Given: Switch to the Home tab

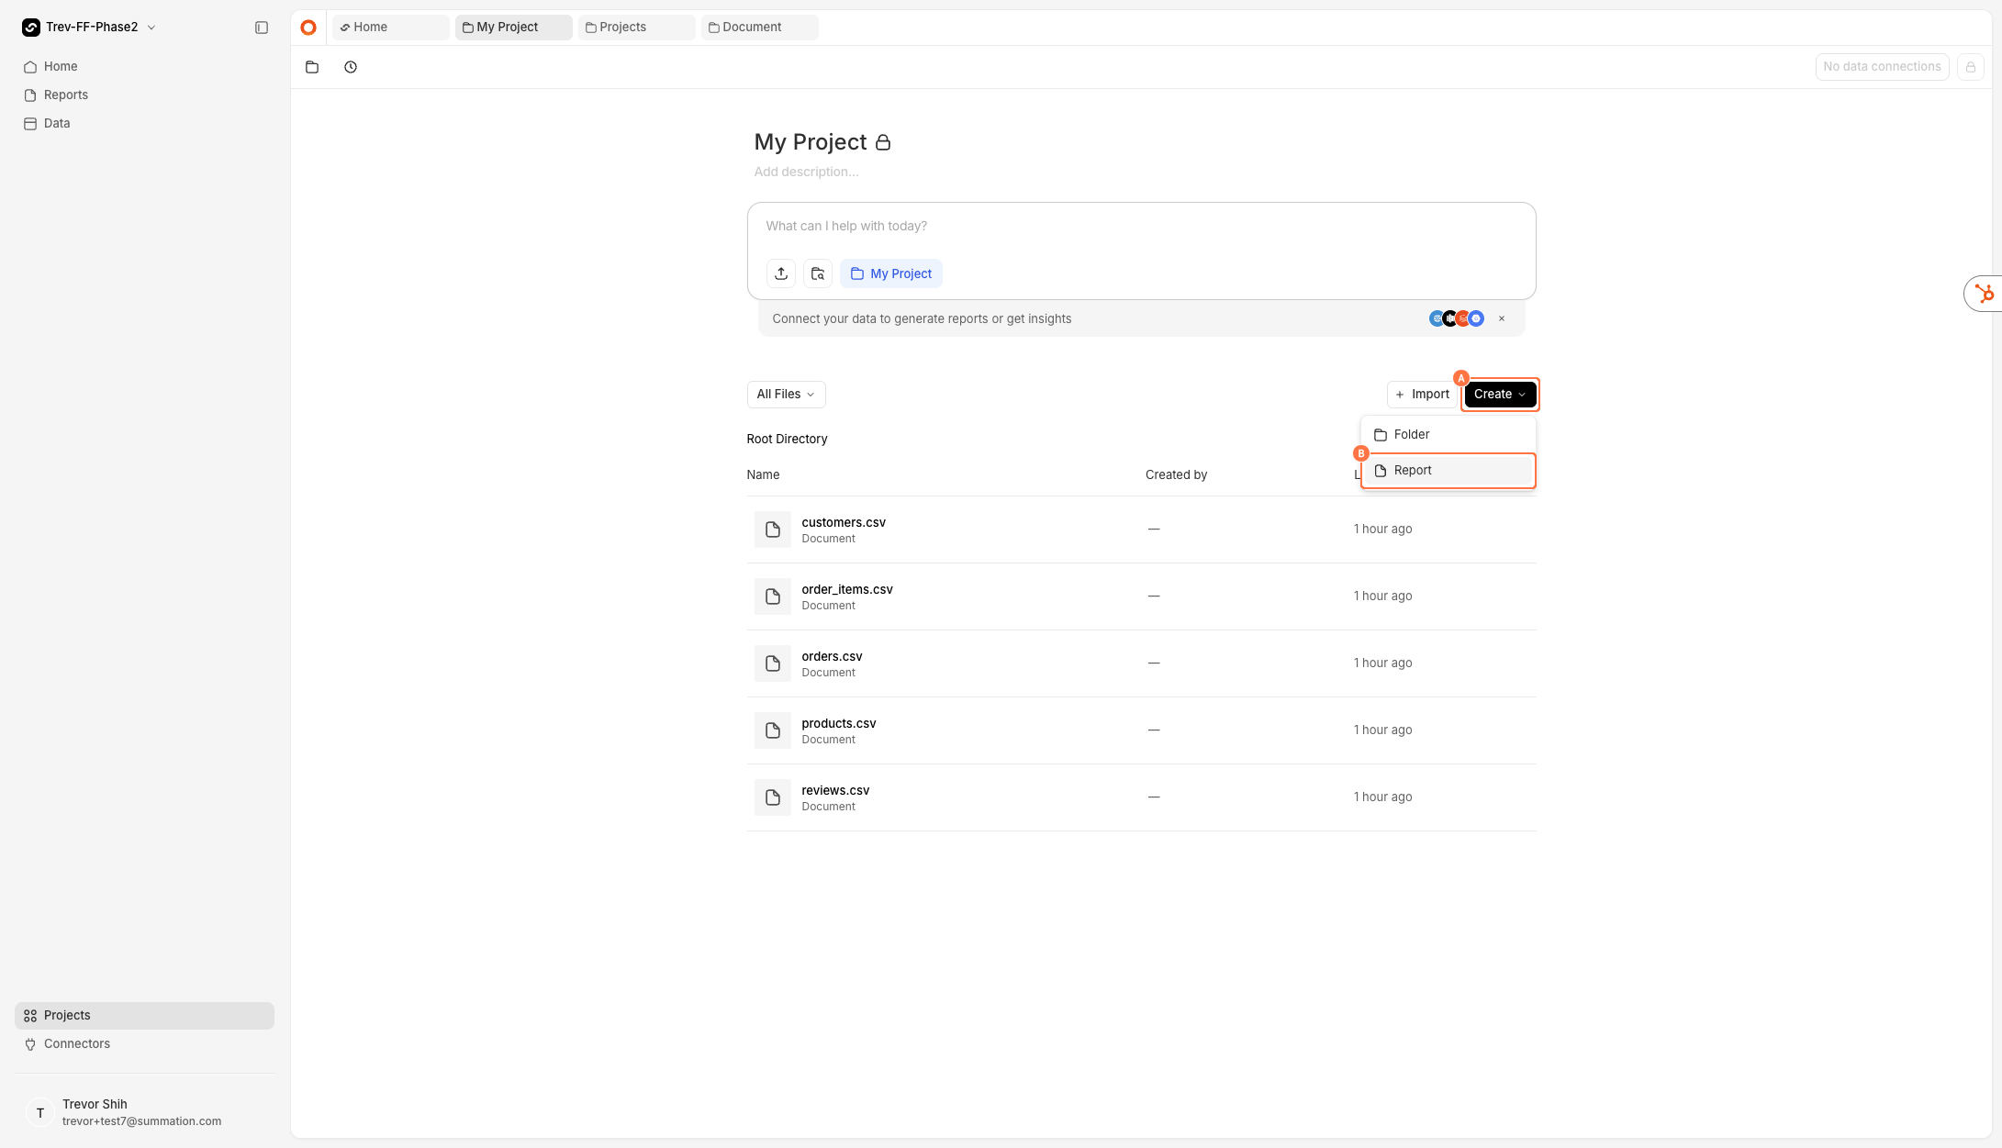Looking at the screenshot, I should [x=391, y=28].
